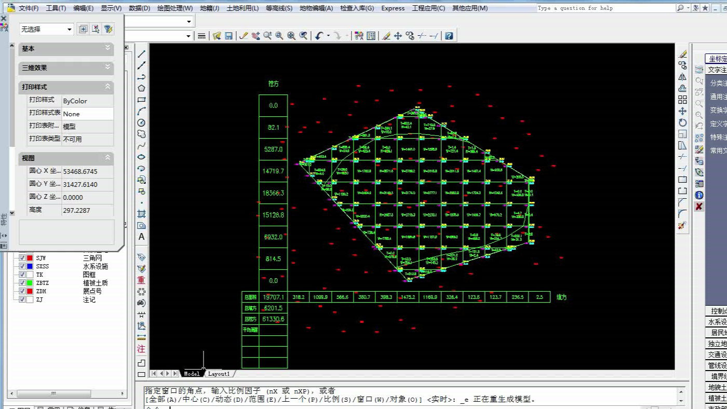
Task: Click the 管线设 category button on right
Action: pos(717,365)
